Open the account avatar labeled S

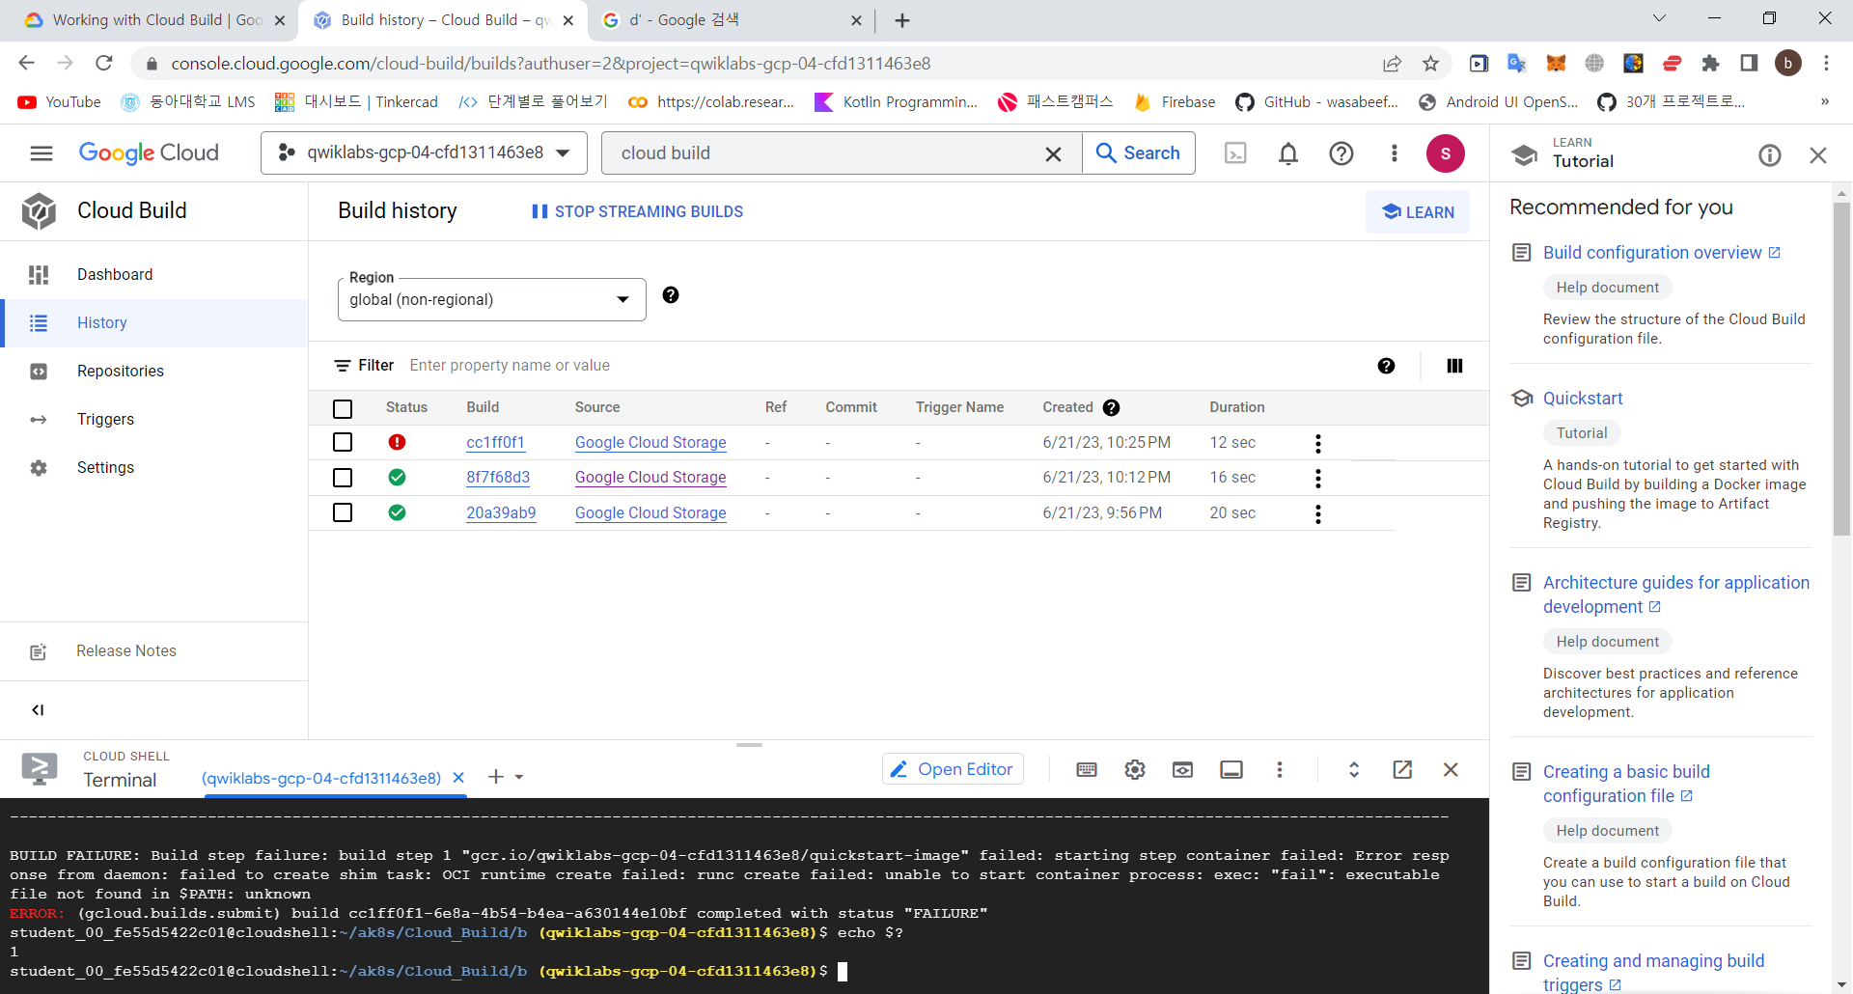pyautogui.click(x=1445, y=153)
